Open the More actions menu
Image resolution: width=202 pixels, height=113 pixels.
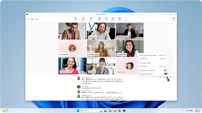127,19
